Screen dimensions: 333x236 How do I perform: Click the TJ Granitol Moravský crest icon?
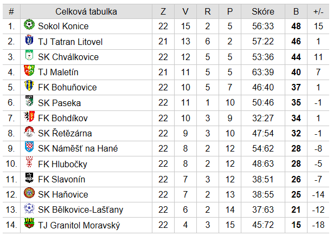(29, 223)
